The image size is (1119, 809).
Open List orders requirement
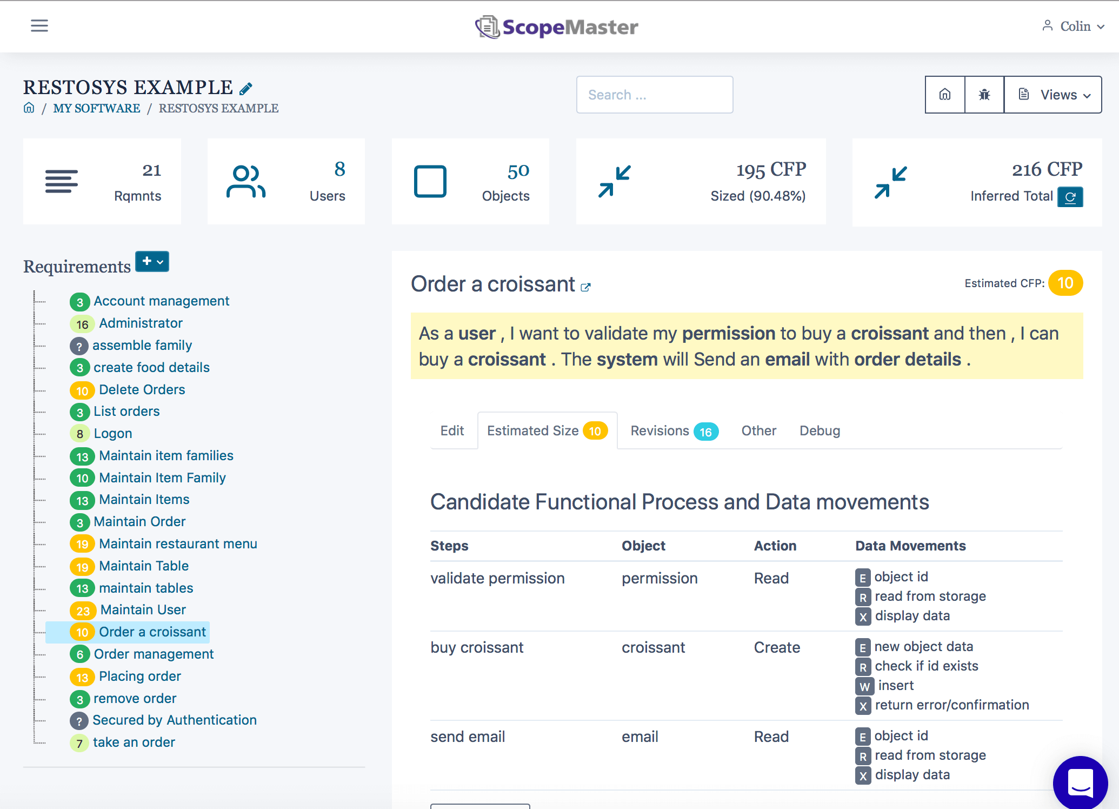coord(126,411)
